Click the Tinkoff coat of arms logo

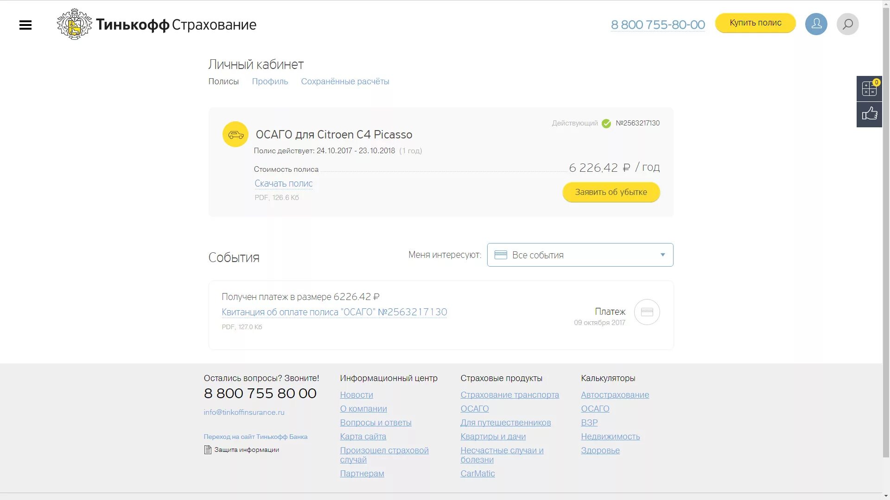[x=74, y=24]
